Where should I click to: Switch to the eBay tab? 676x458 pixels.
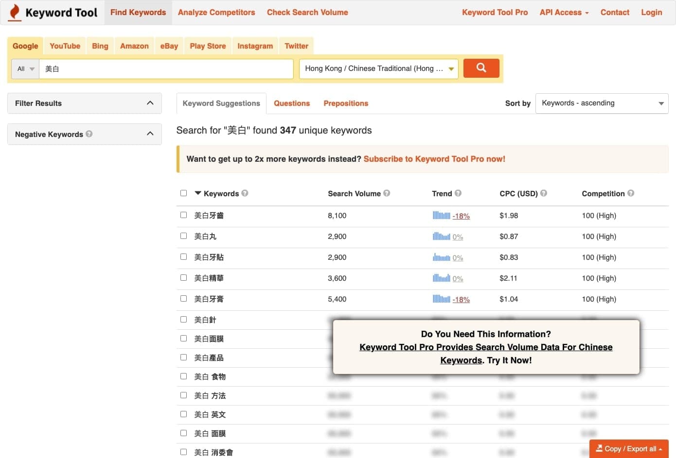(169, 46)
